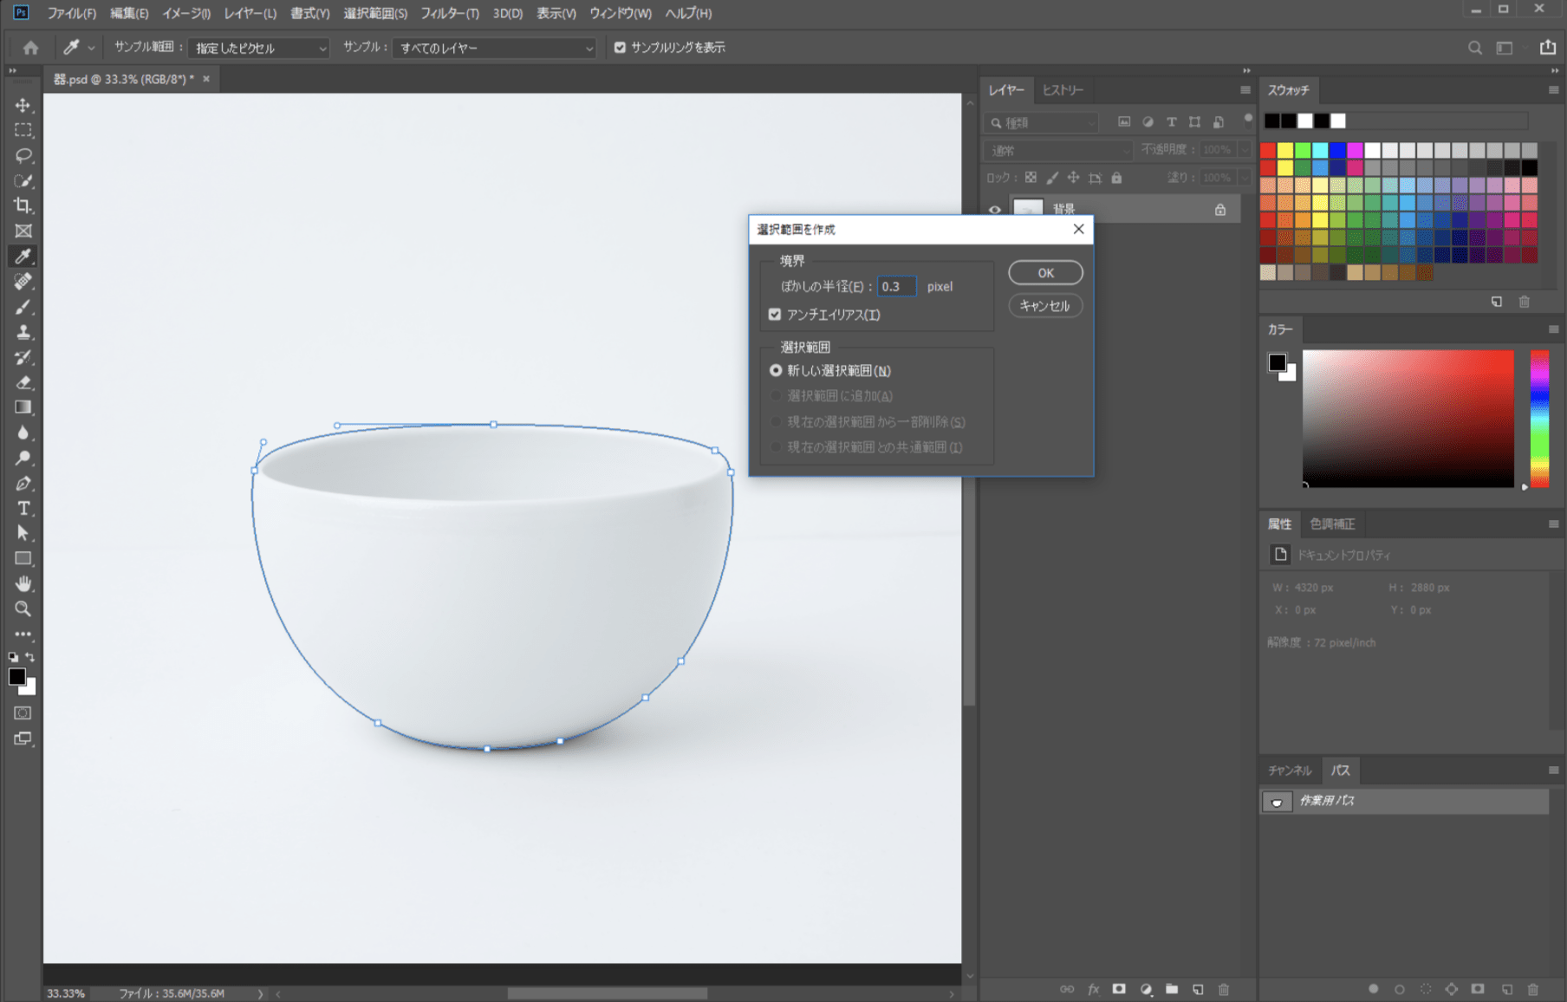Select the Pen tool

click(x=23, y=484)
